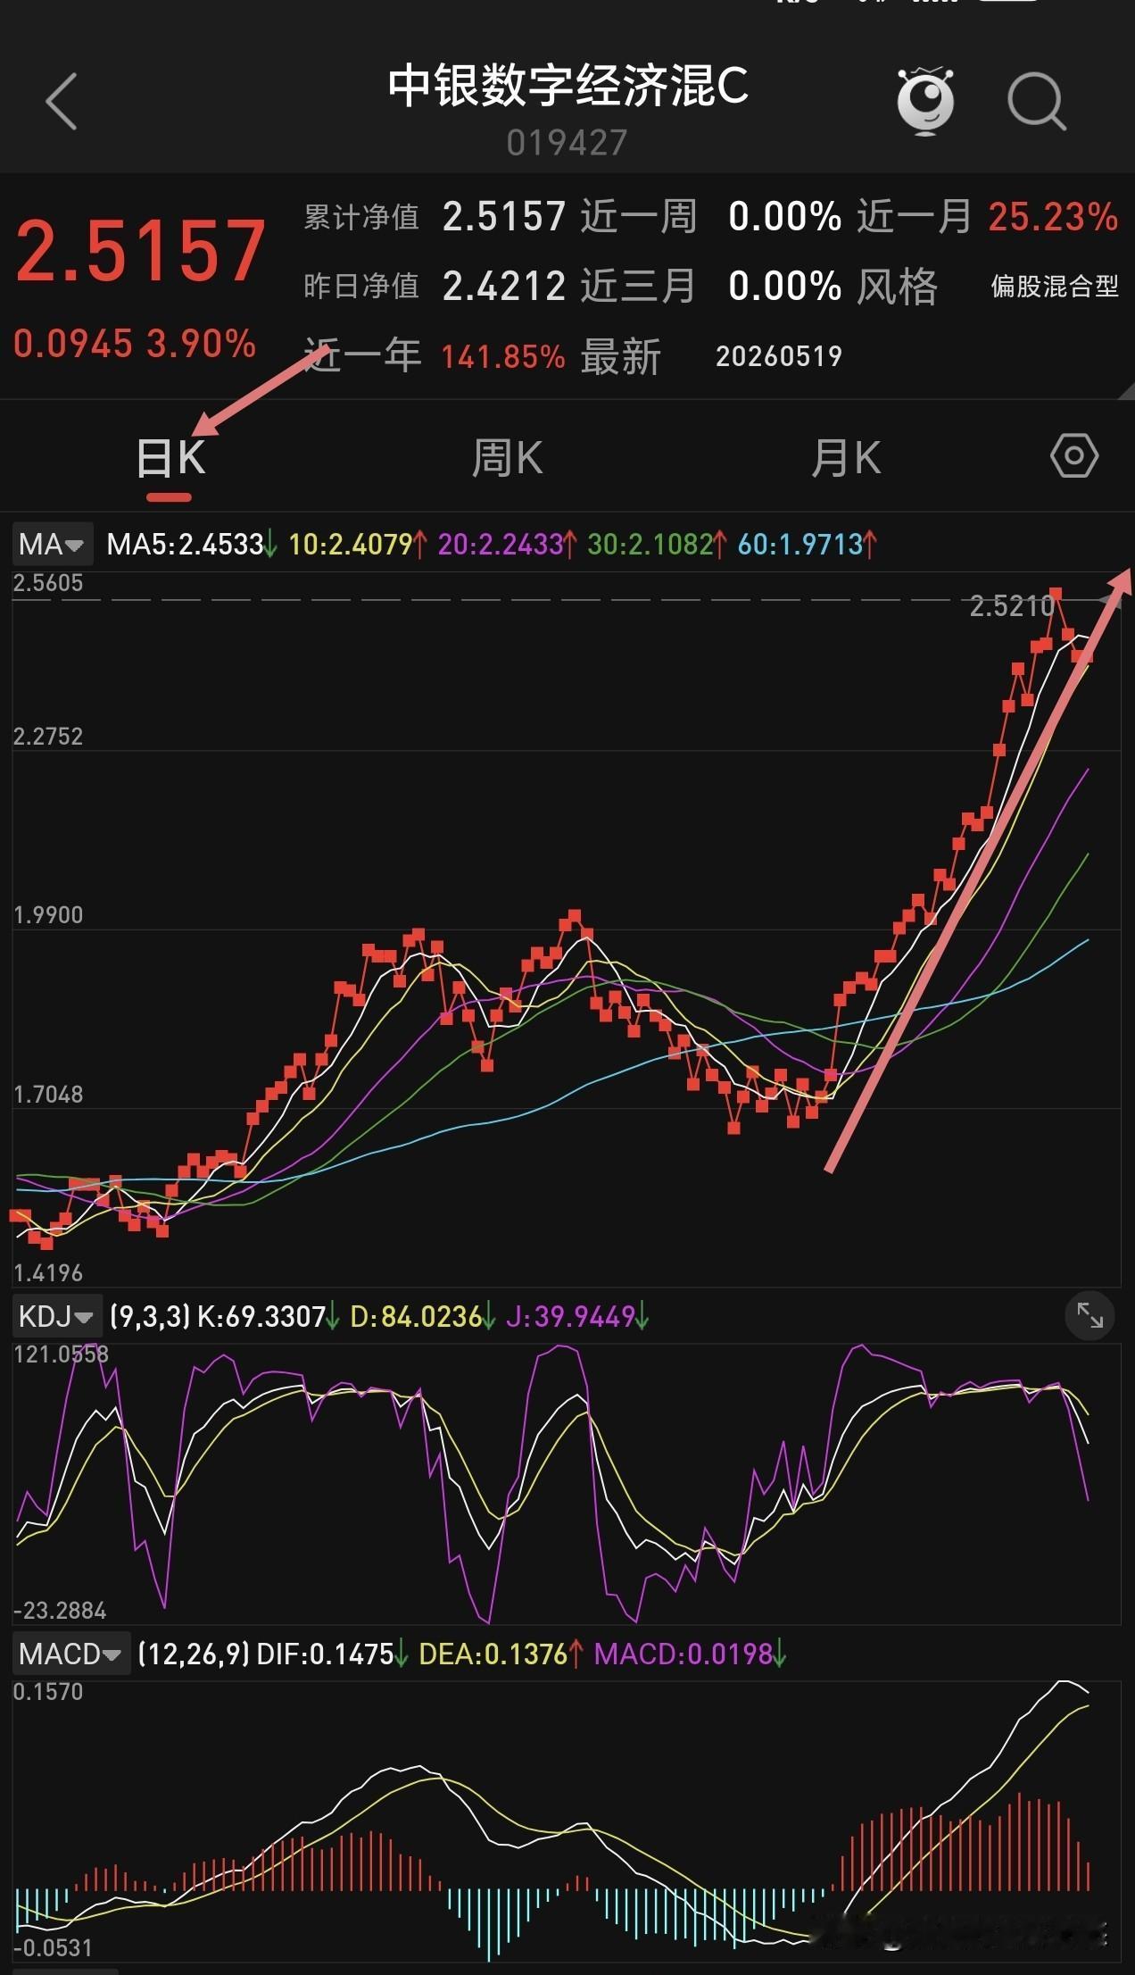Tap 近三月 0.00% value
This screenshot has width=1135, height=1975.
[784, 287]
